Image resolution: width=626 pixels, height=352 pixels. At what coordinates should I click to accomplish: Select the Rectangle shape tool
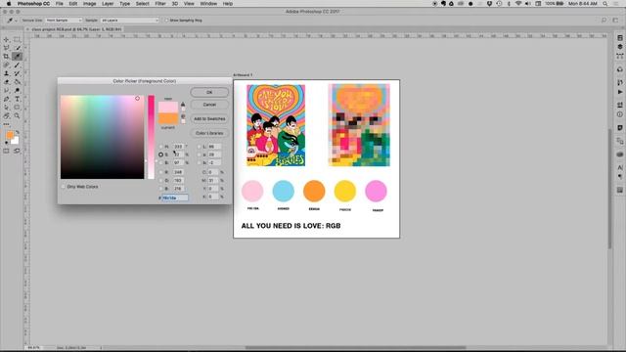click(x=17, y=107)
